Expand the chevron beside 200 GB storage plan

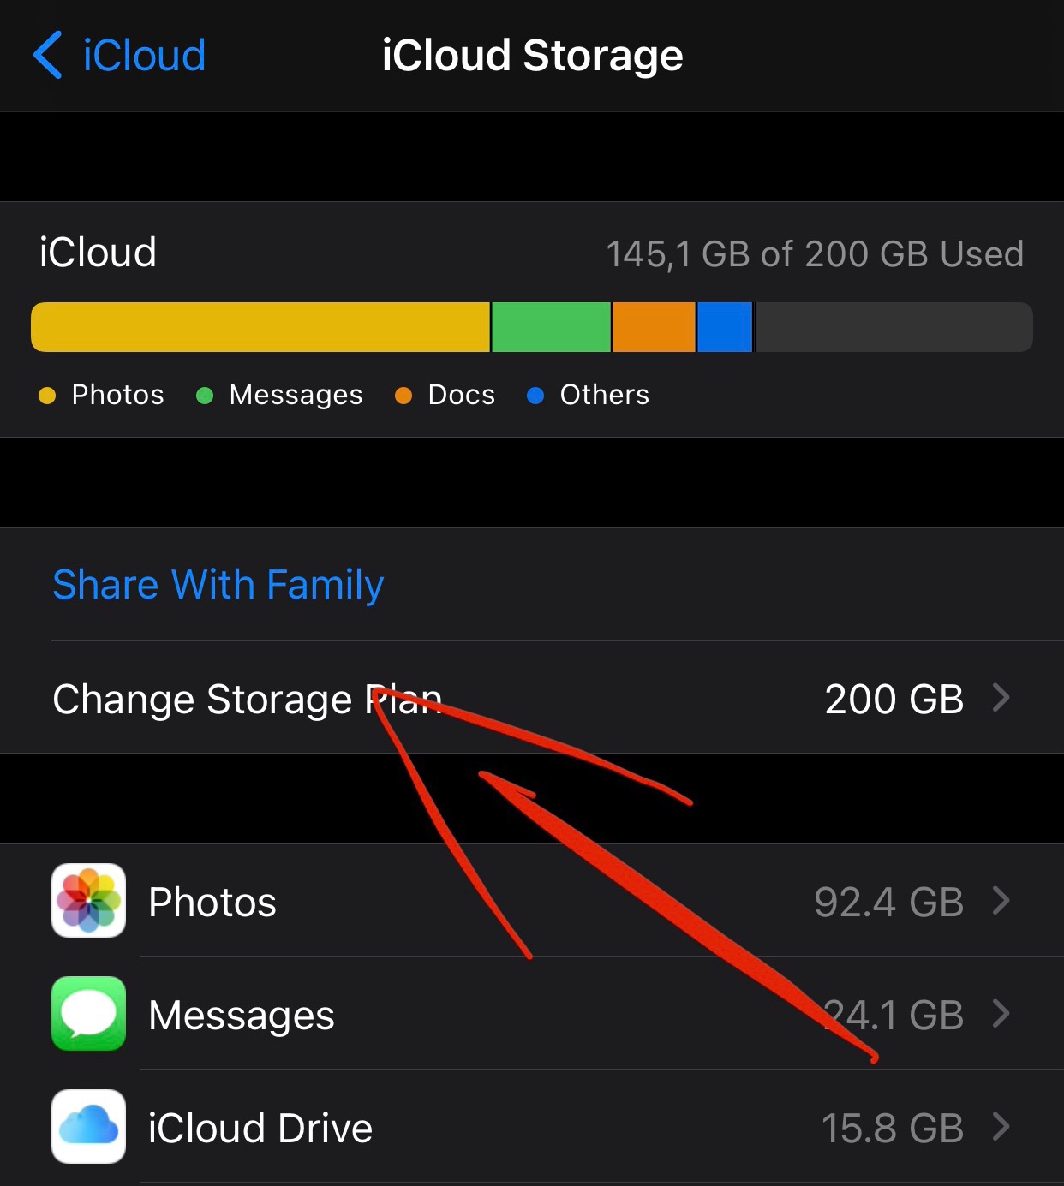pos(1001,698)
